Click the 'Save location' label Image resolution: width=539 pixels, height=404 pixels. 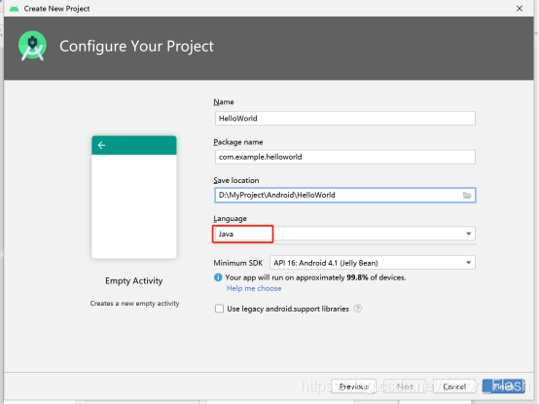(236, 180)
